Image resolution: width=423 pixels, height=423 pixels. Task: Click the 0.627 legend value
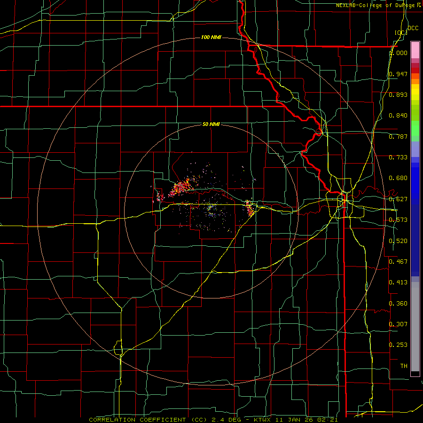point(398,199)
